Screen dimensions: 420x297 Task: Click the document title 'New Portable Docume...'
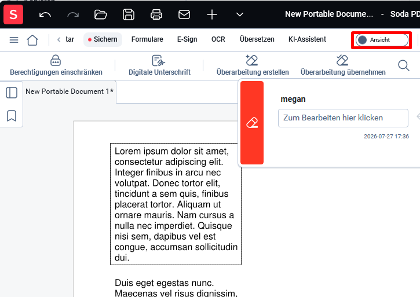point(329,14)
